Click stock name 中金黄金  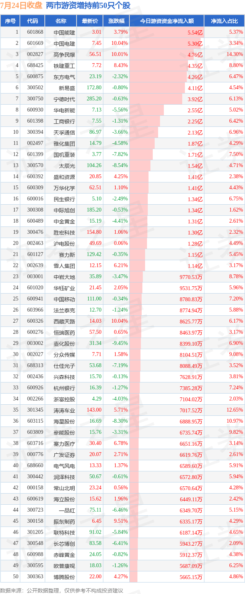64,221
